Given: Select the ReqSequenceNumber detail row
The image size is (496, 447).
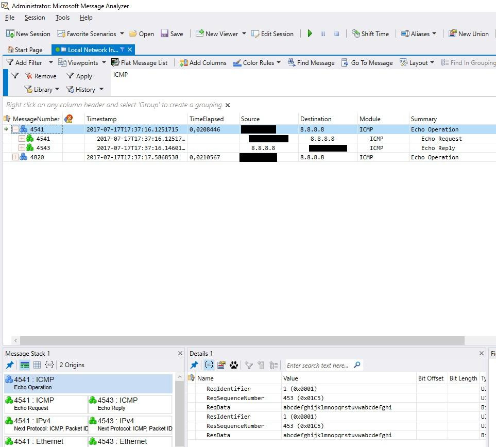Looking at the screenshot, I should point(336,398).
